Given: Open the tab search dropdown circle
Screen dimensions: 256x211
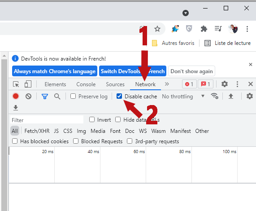Looking at the screenshot, I should (186, 13).
